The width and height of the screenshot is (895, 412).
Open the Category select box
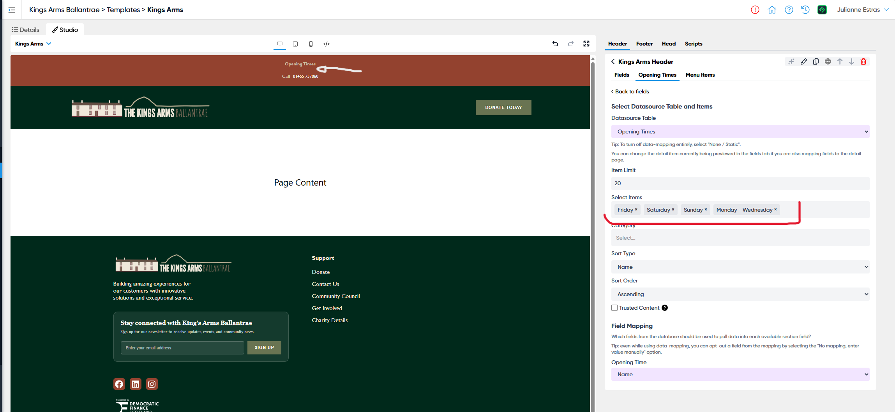click(x=740, y=238)
